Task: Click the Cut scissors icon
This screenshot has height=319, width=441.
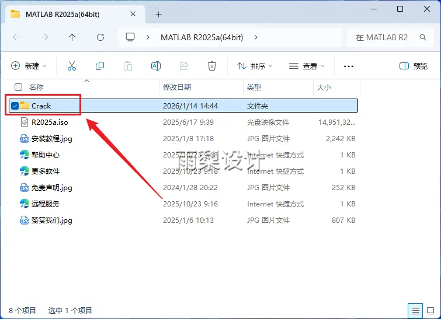Action: pos(72,66)
